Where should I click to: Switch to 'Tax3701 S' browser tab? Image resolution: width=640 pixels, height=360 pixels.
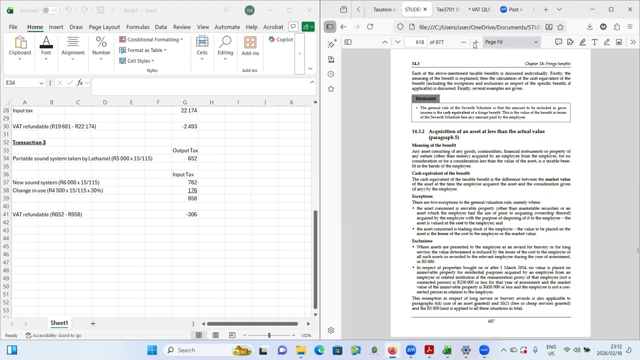pos(447,9)
